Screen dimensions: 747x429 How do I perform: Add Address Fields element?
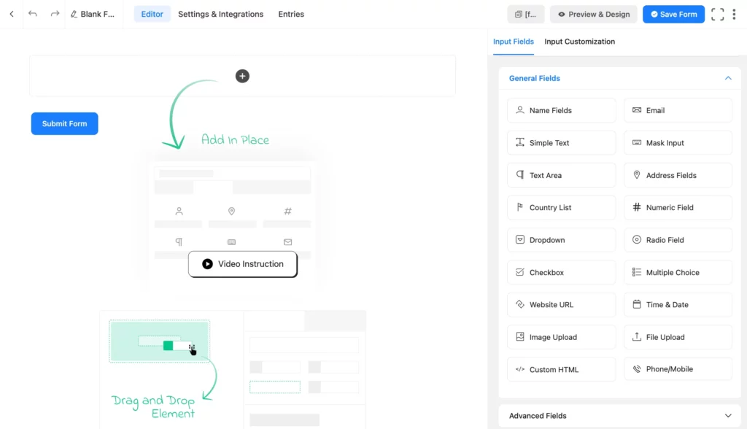678,175
